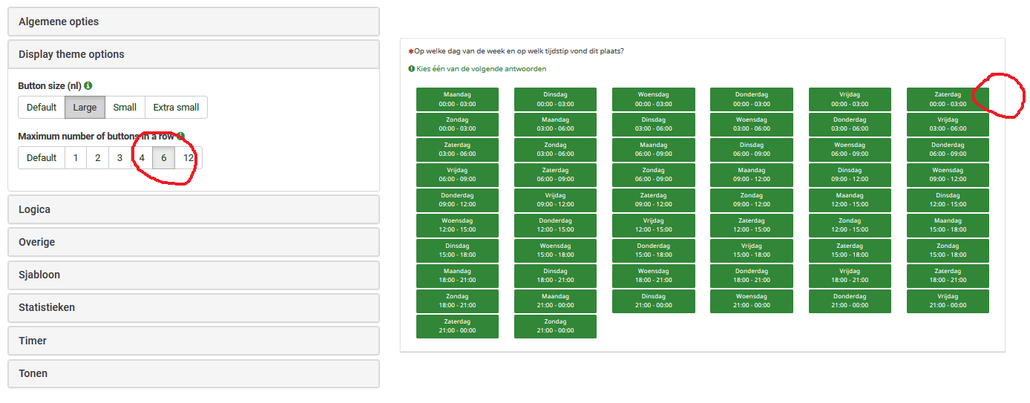Set Button size to Small
This screenshot has width=1030, height=403.
point(125,108)
